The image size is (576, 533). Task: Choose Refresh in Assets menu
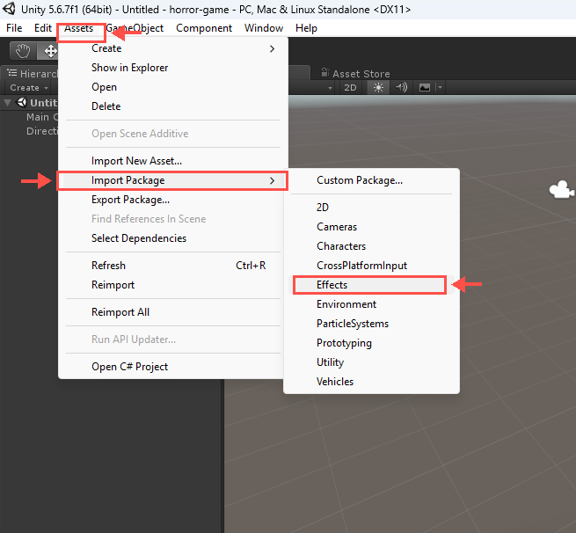[173, 266]
